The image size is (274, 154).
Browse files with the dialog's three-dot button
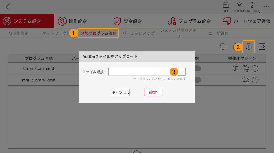pos(182,72)
